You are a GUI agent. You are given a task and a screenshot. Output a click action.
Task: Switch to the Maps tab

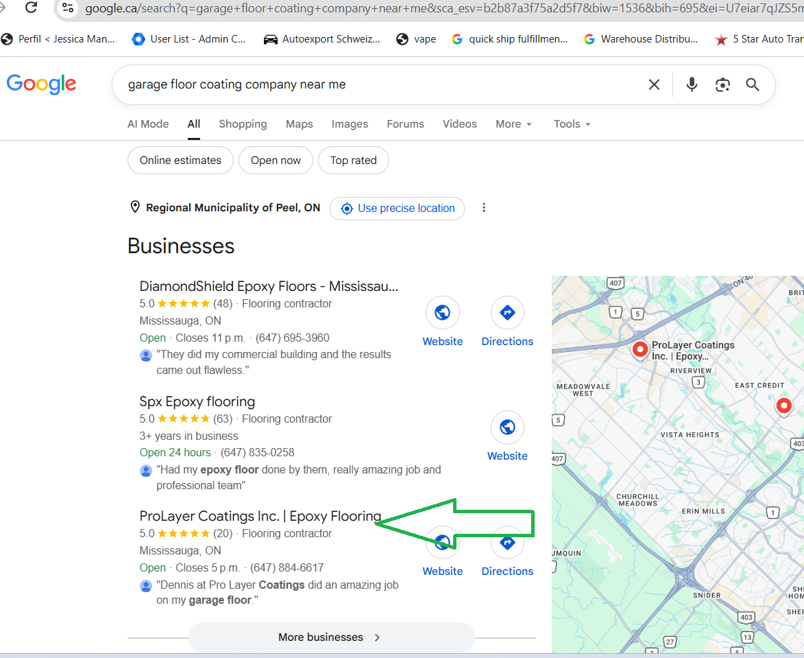pos(300,124)
